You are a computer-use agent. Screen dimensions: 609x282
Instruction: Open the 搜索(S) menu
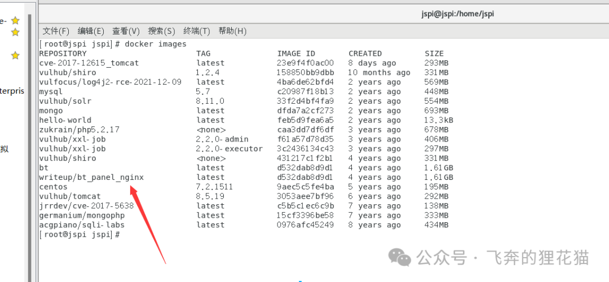pos(161,31)
